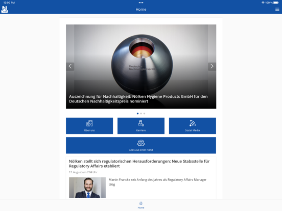Open the Nachhaltigkeitspreis slide headline
Image resolution: width=282 pixels, height=211 pixels.
coord(138,99)
